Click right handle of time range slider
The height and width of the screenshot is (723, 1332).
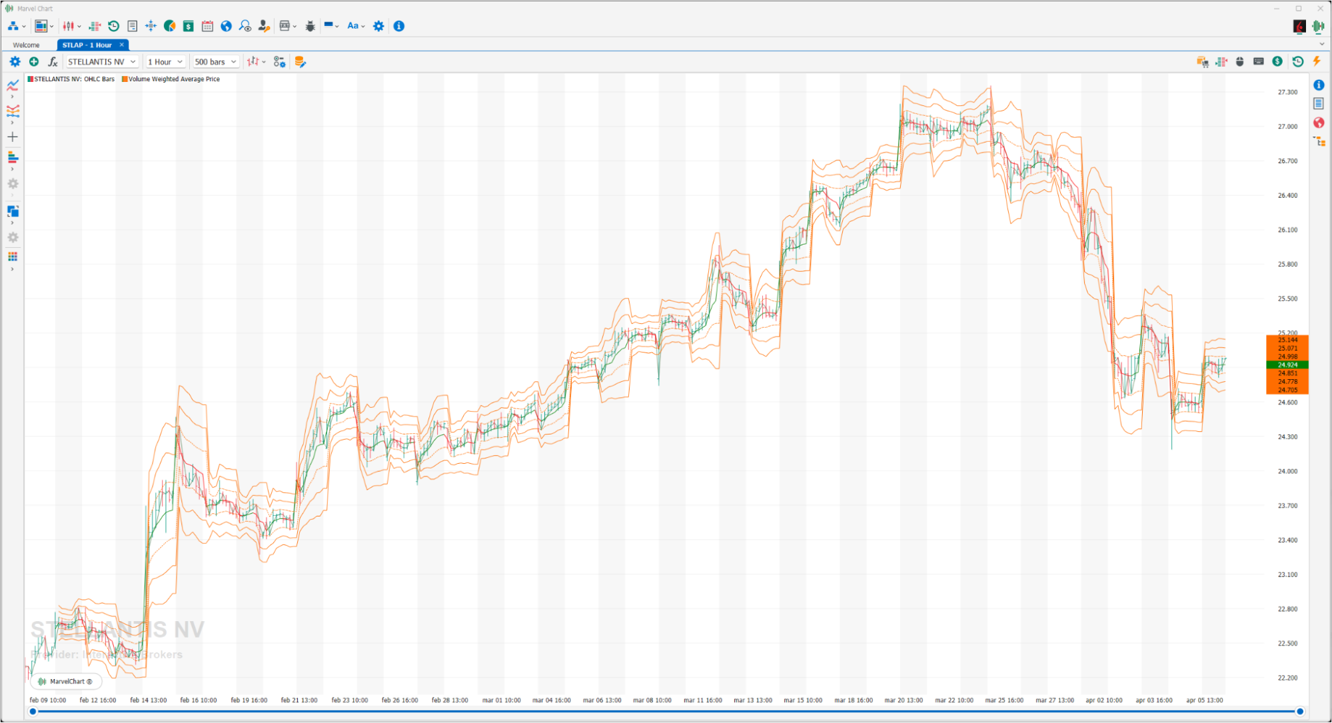point(1299,712)
